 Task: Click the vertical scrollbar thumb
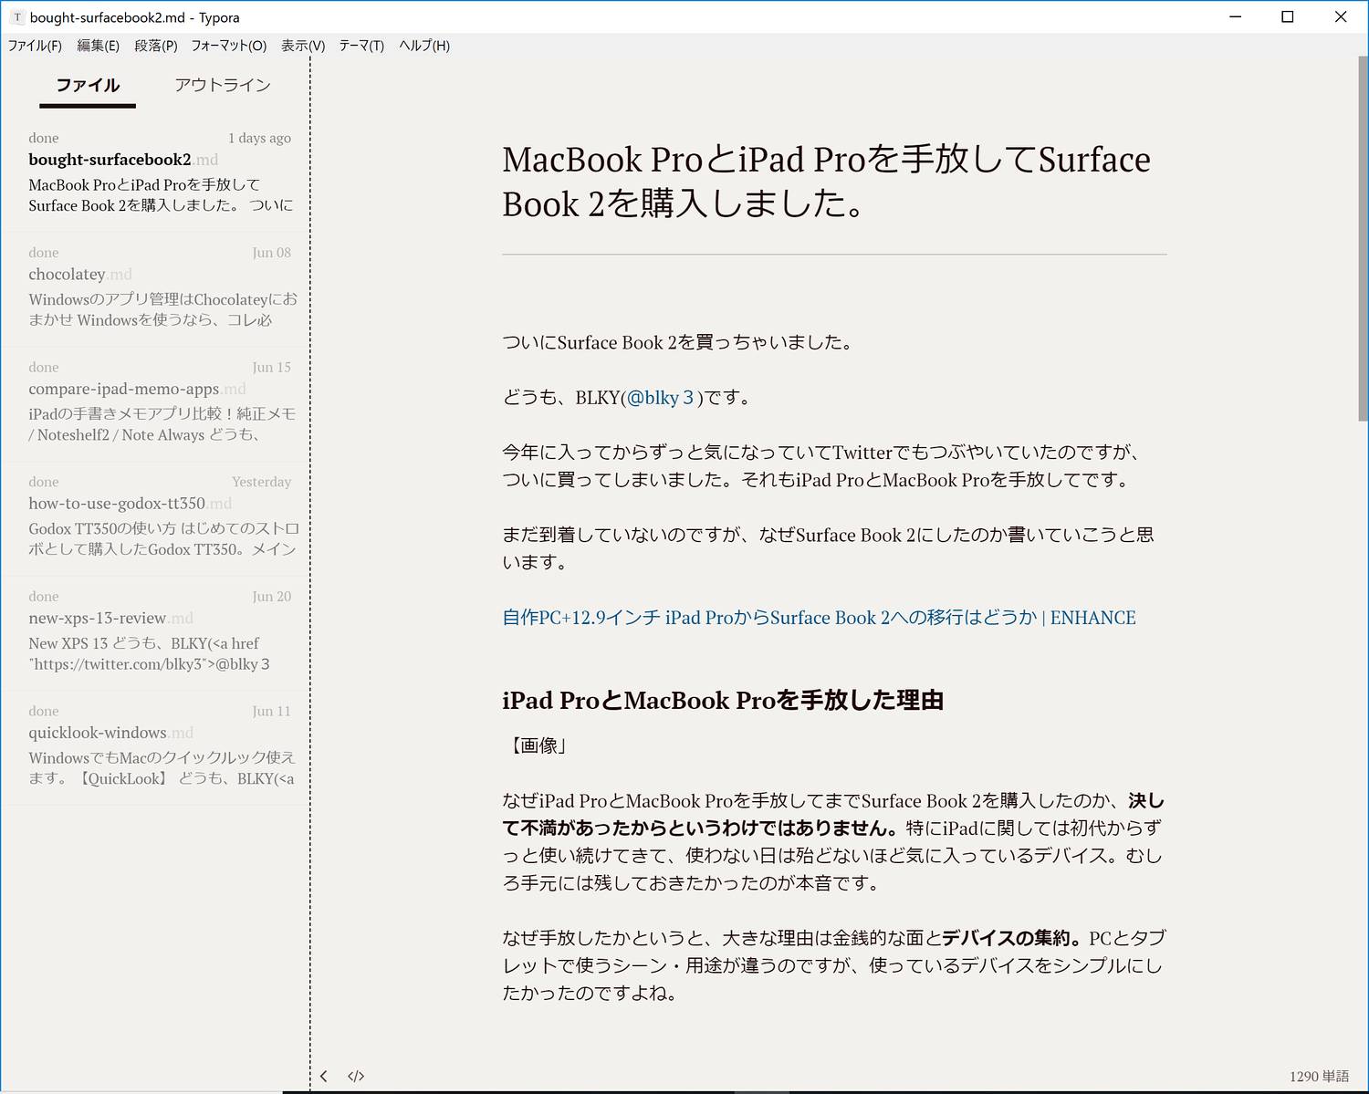point(1363,238)
